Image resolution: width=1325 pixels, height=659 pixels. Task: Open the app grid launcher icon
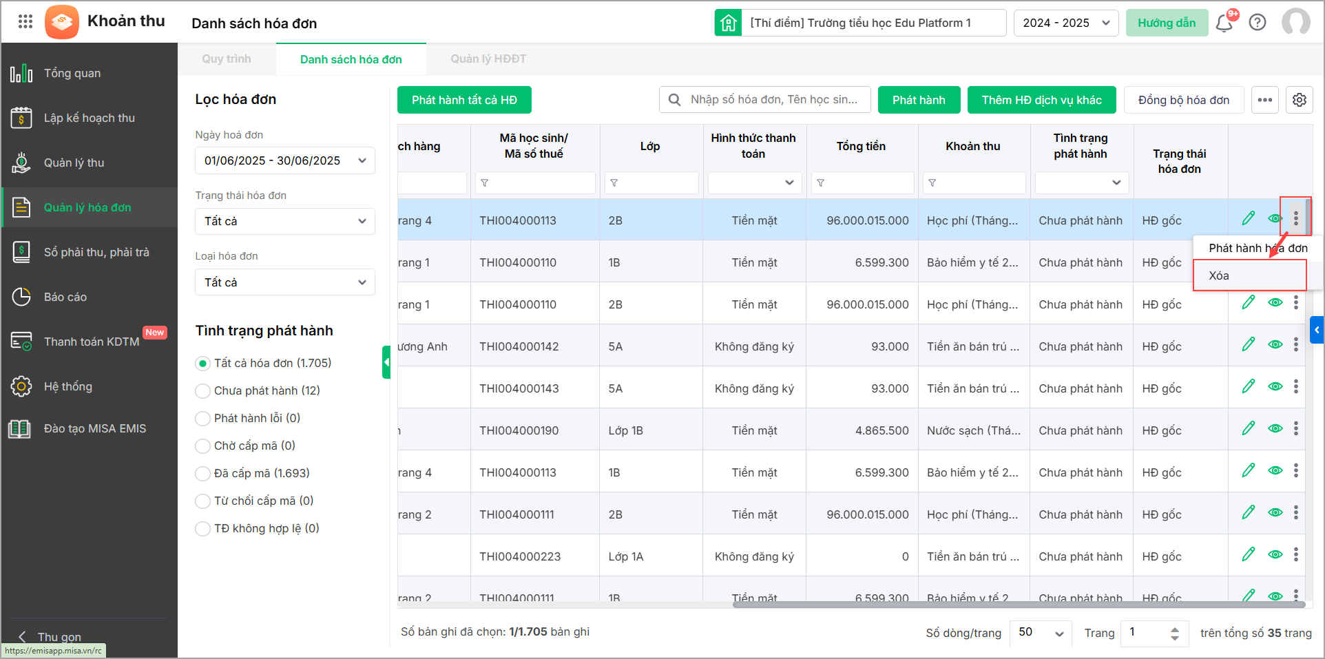click(x=25, y=21)
